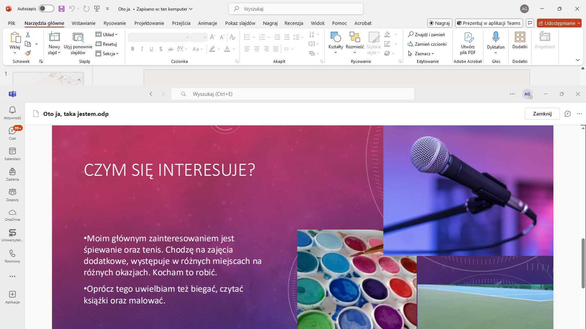The image size is (586, 329).
Task: Toggle Underline formatting
Action: pyautogui.click(x=151, y=49)
